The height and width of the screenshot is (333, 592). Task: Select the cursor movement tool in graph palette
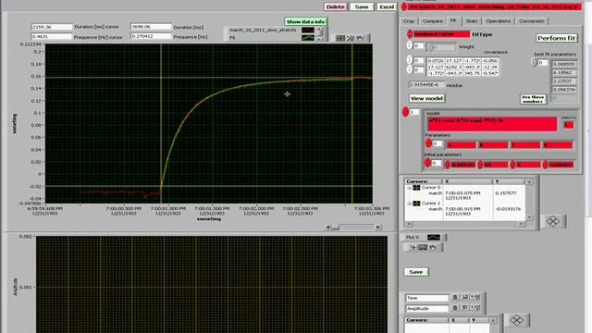coord(340,38)
